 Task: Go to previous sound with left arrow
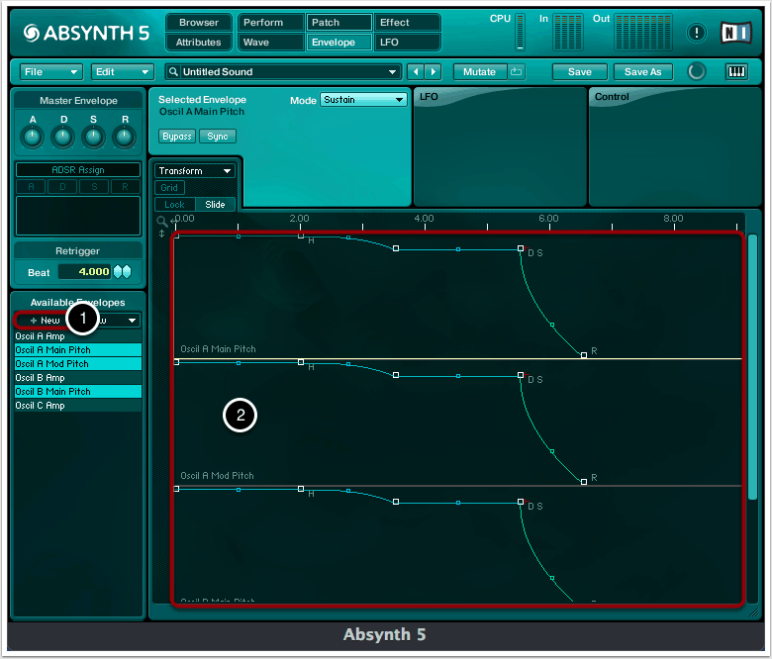pyautogui.click(x=416, y=72)
